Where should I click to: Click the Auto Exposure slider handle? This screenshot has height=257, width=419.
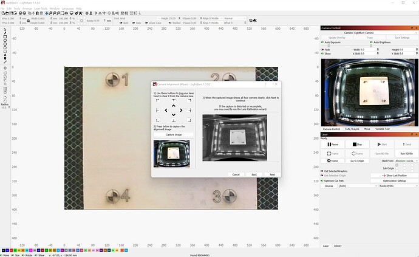click(x=329, y=46)
